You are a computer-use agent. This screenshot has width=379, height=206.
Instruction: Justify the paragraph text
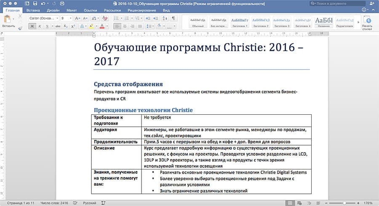click(x=140, y=26)
